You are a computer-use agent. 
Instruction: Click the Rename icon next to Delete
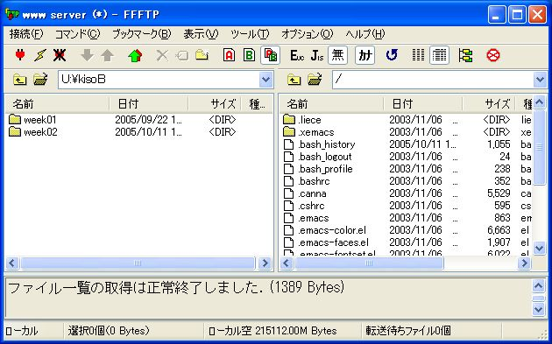point(182,55)
